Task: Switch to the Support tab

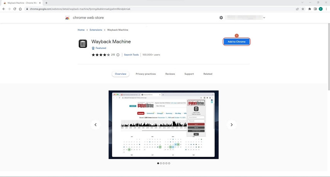Action: pos(189,74)
